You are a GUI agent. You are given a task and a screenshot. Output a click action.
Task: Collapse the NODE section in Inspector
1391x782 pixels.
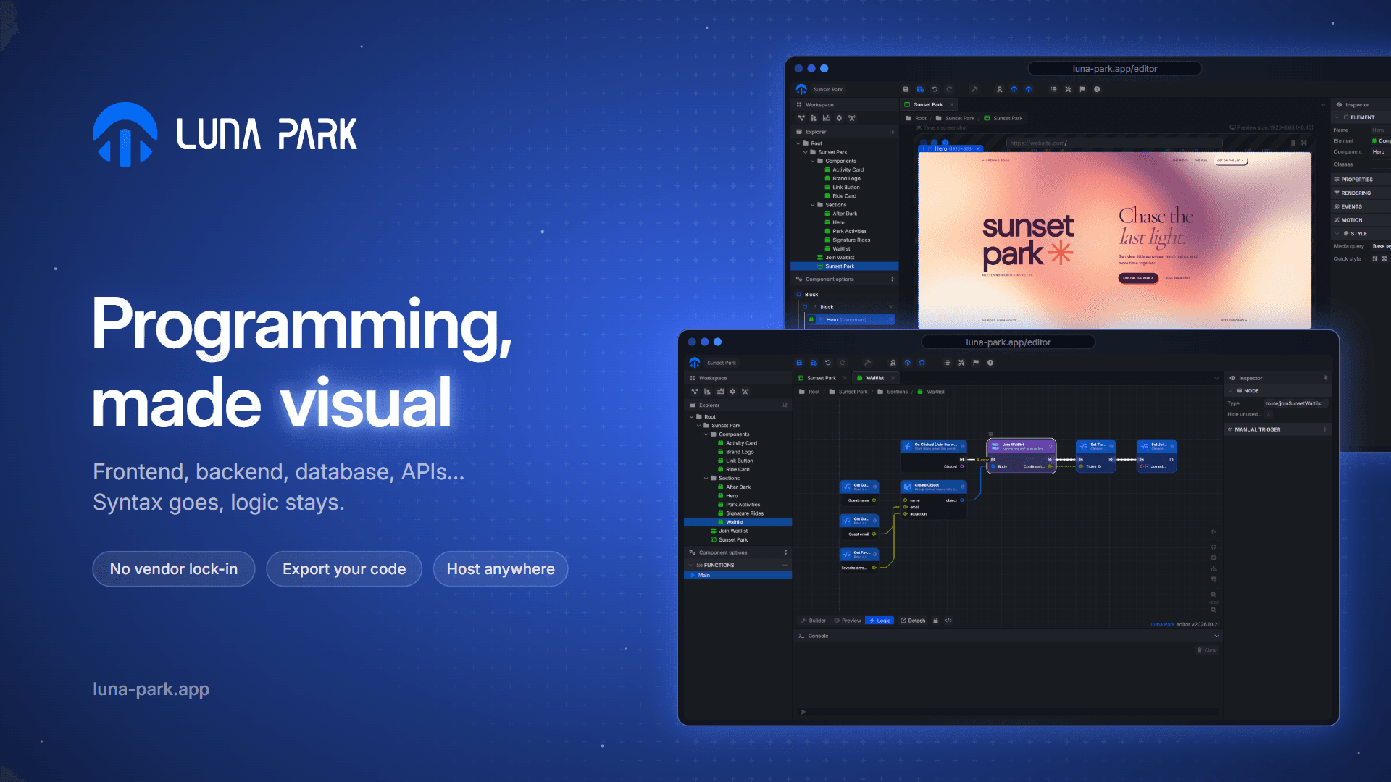coord(1231,391)
